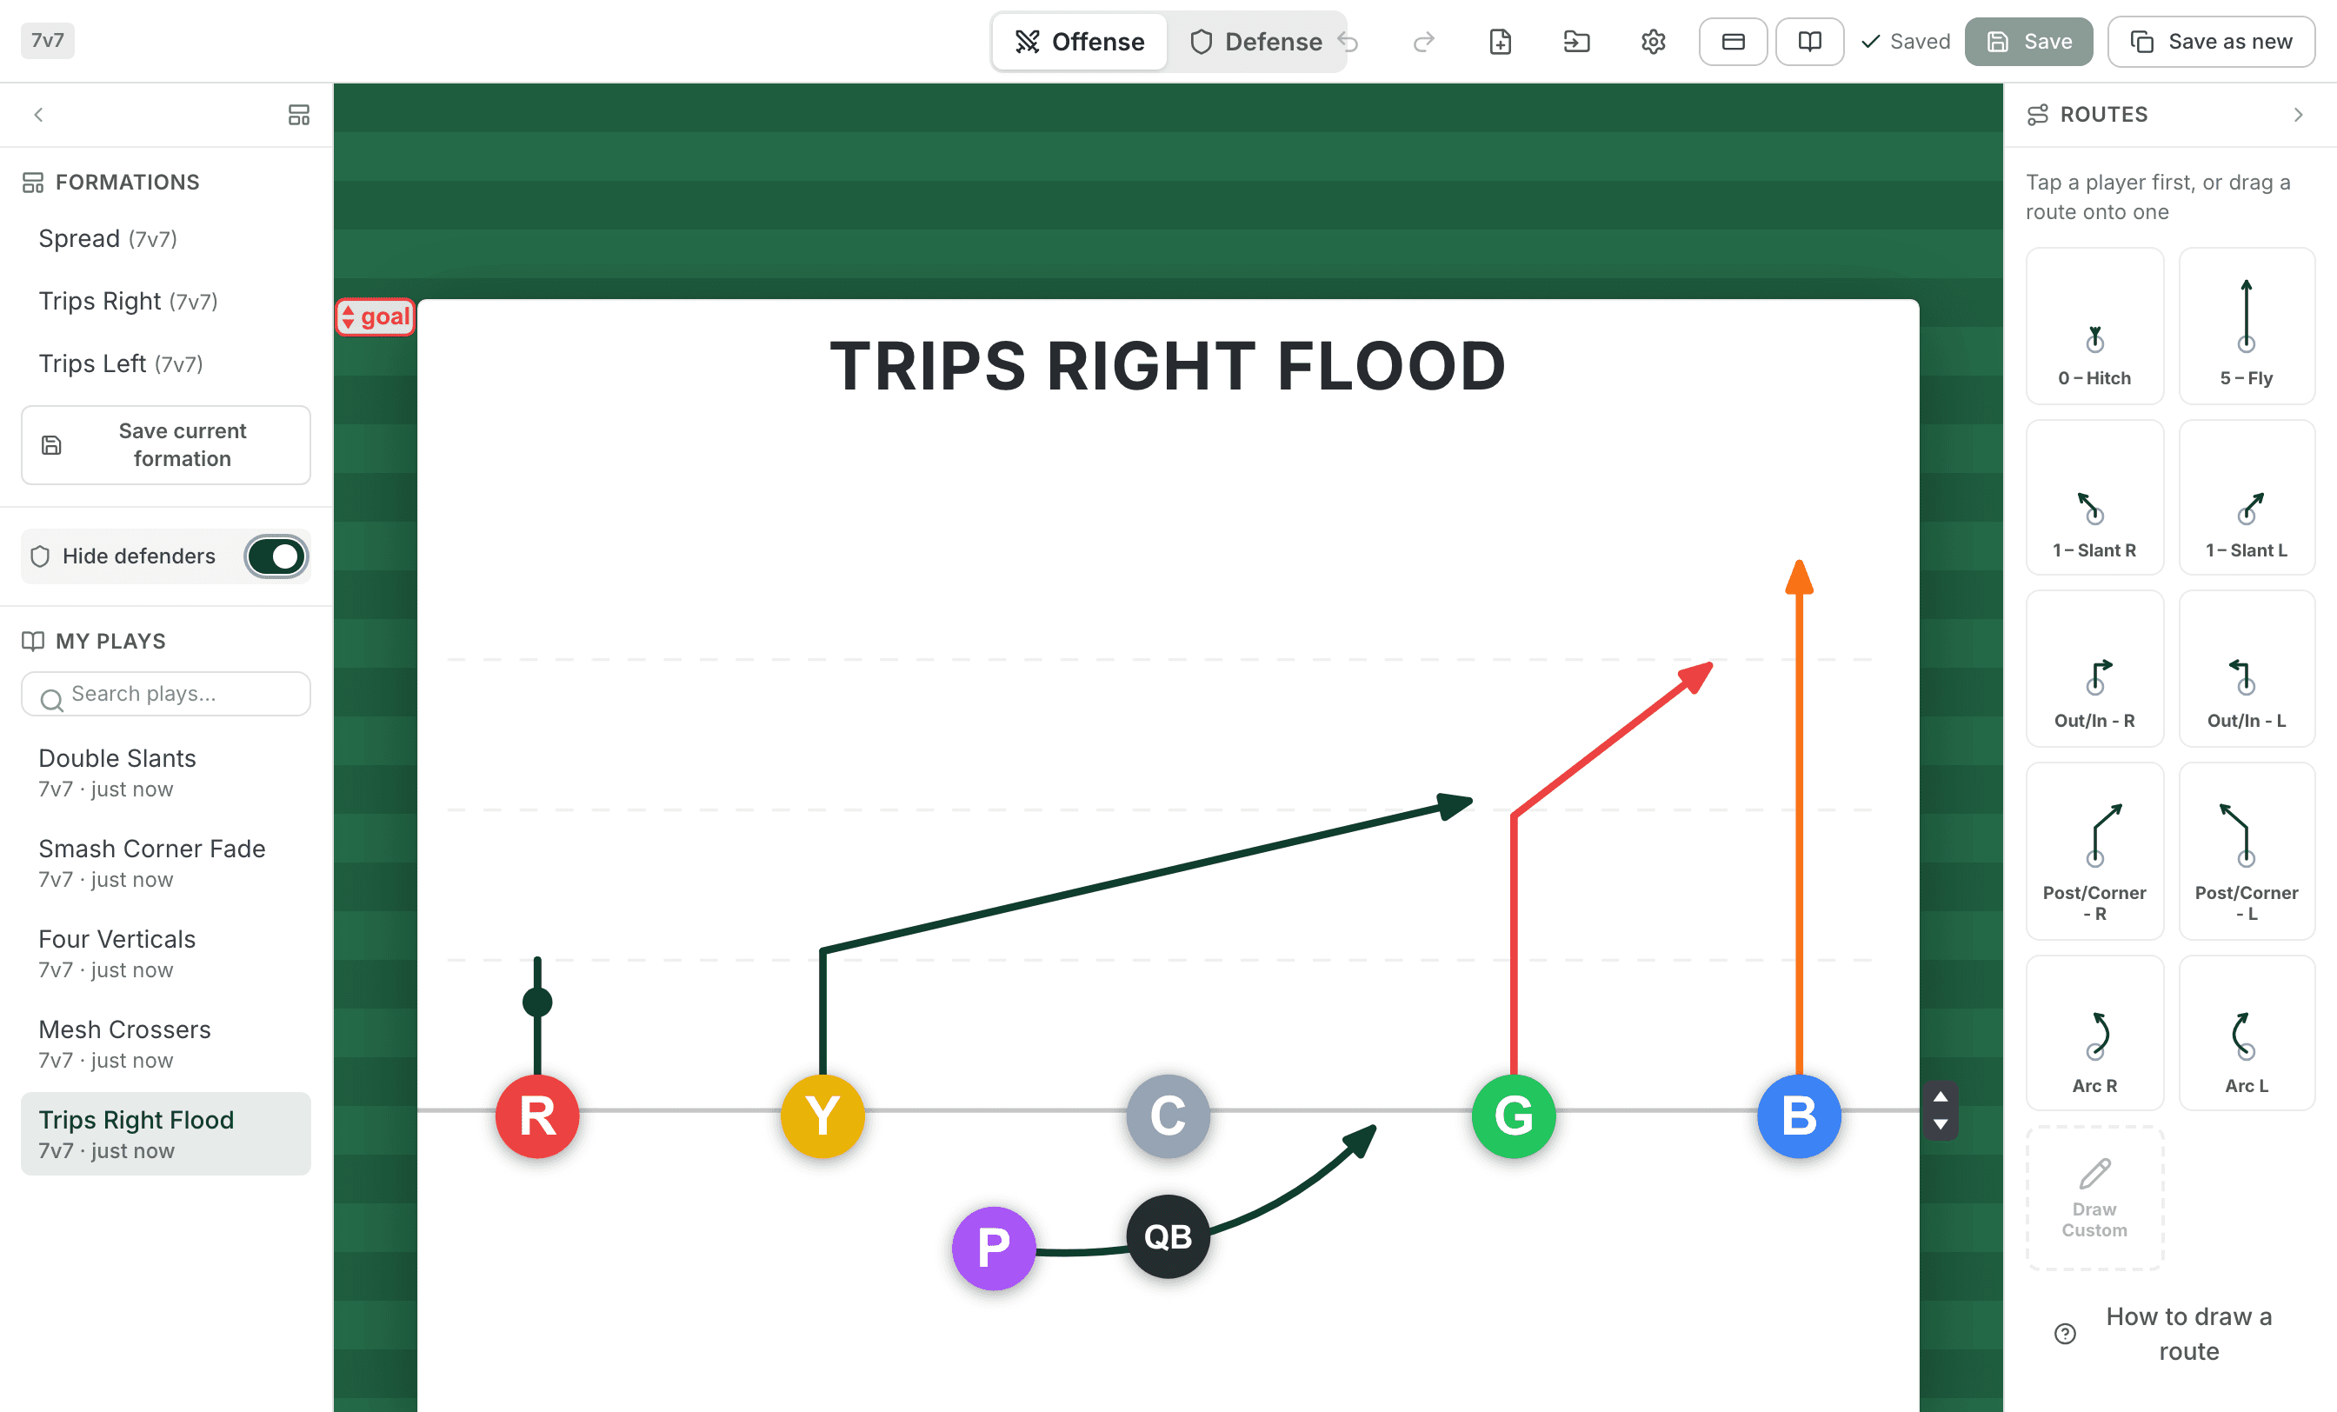Click Save current formation button
This screenshot has height=1412, width=2337.
[x=166, y=445]
